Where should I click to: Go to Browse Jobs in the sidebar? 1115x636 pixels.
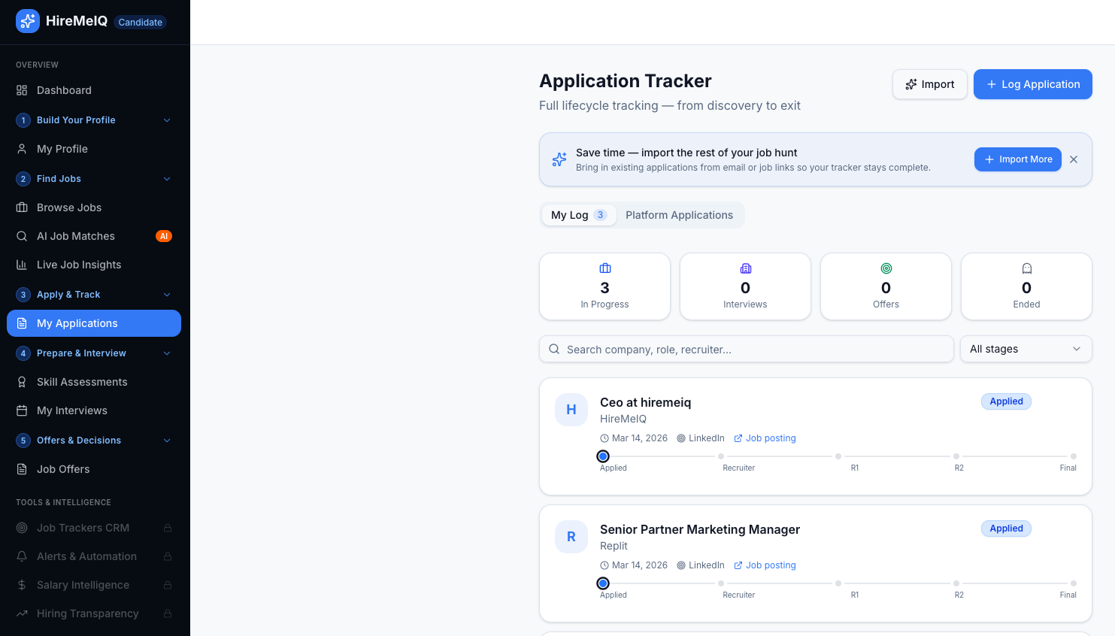(94, 207)
